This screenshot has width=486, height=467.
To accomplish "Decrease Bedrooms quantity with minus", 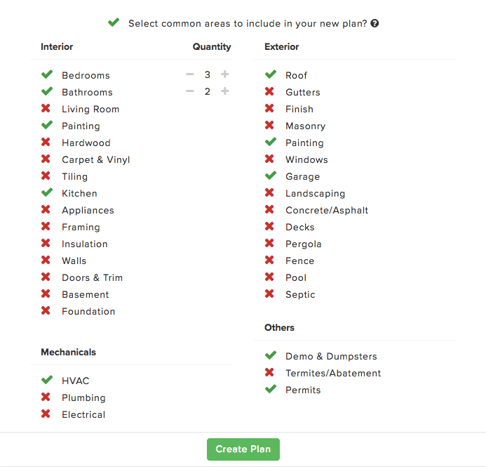I will click(190, 74).
